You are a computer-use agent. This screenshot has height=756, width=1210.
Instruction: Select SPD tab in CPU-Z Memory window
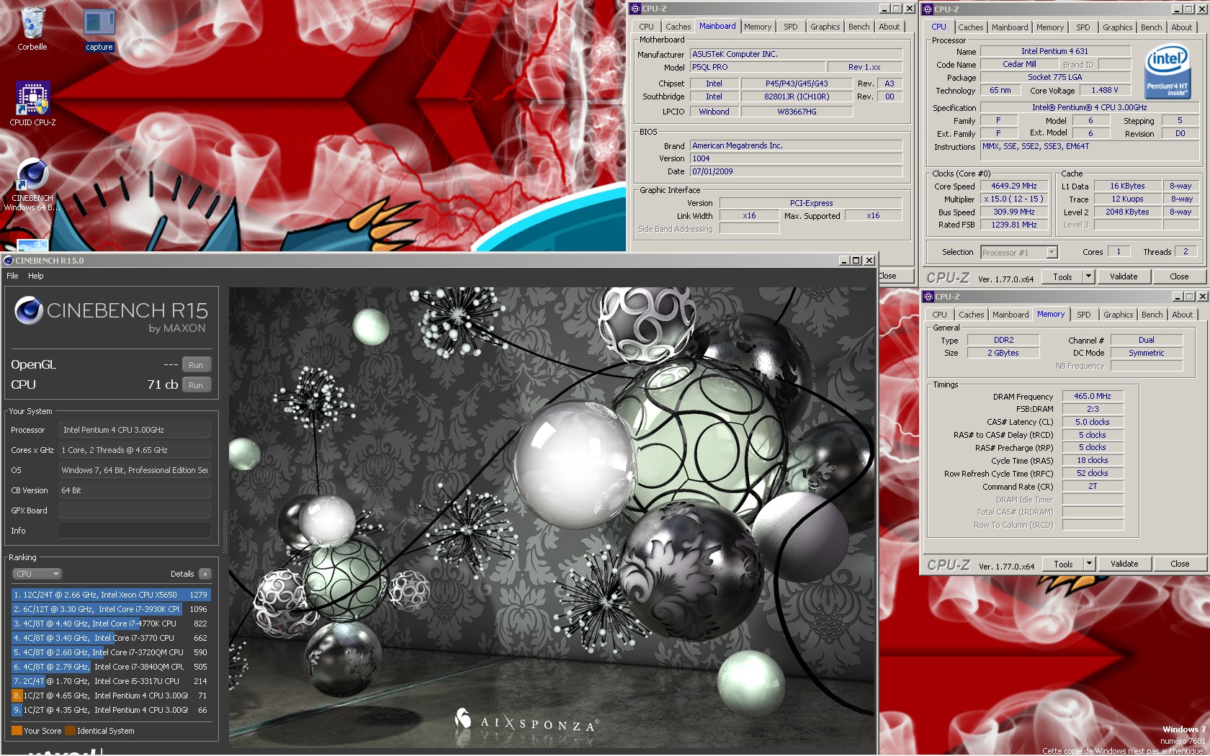tap(1083, 315)
